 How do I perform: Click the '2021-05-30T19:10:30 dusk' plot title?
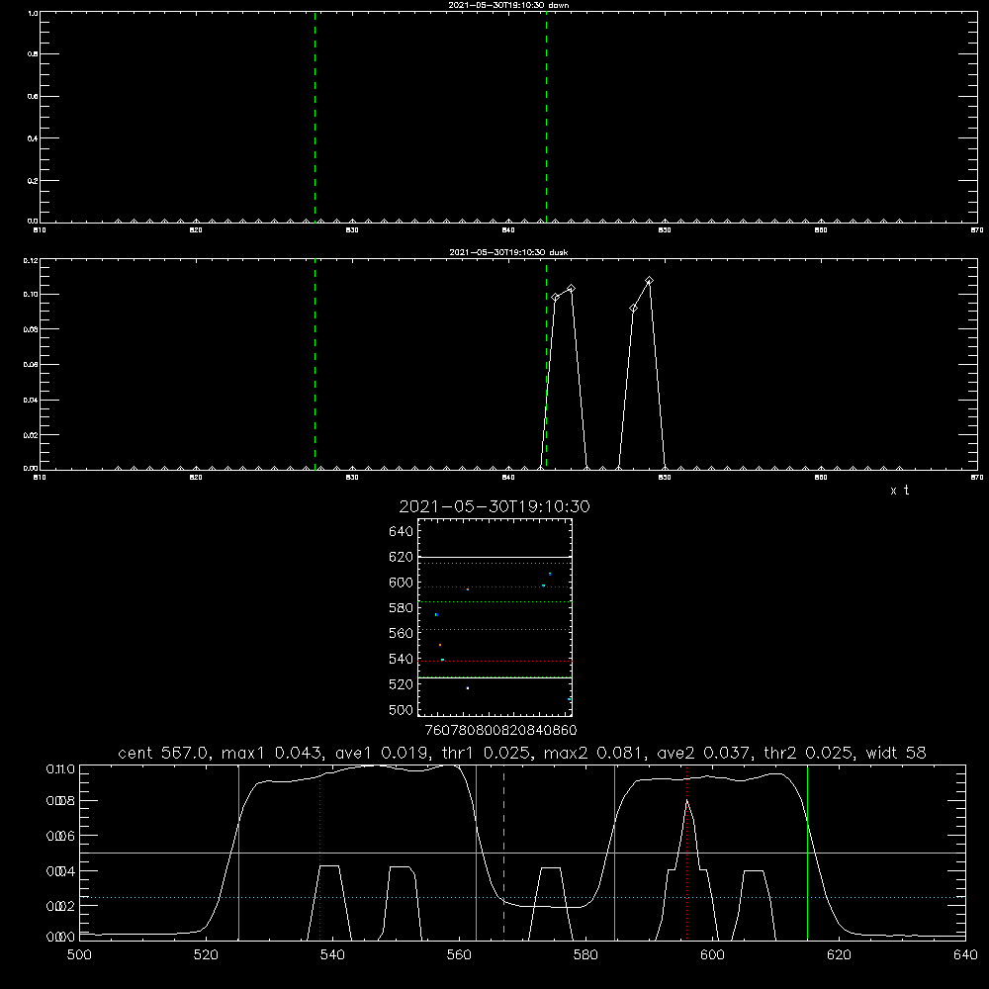pyautogui.click(x=508, y=252)
